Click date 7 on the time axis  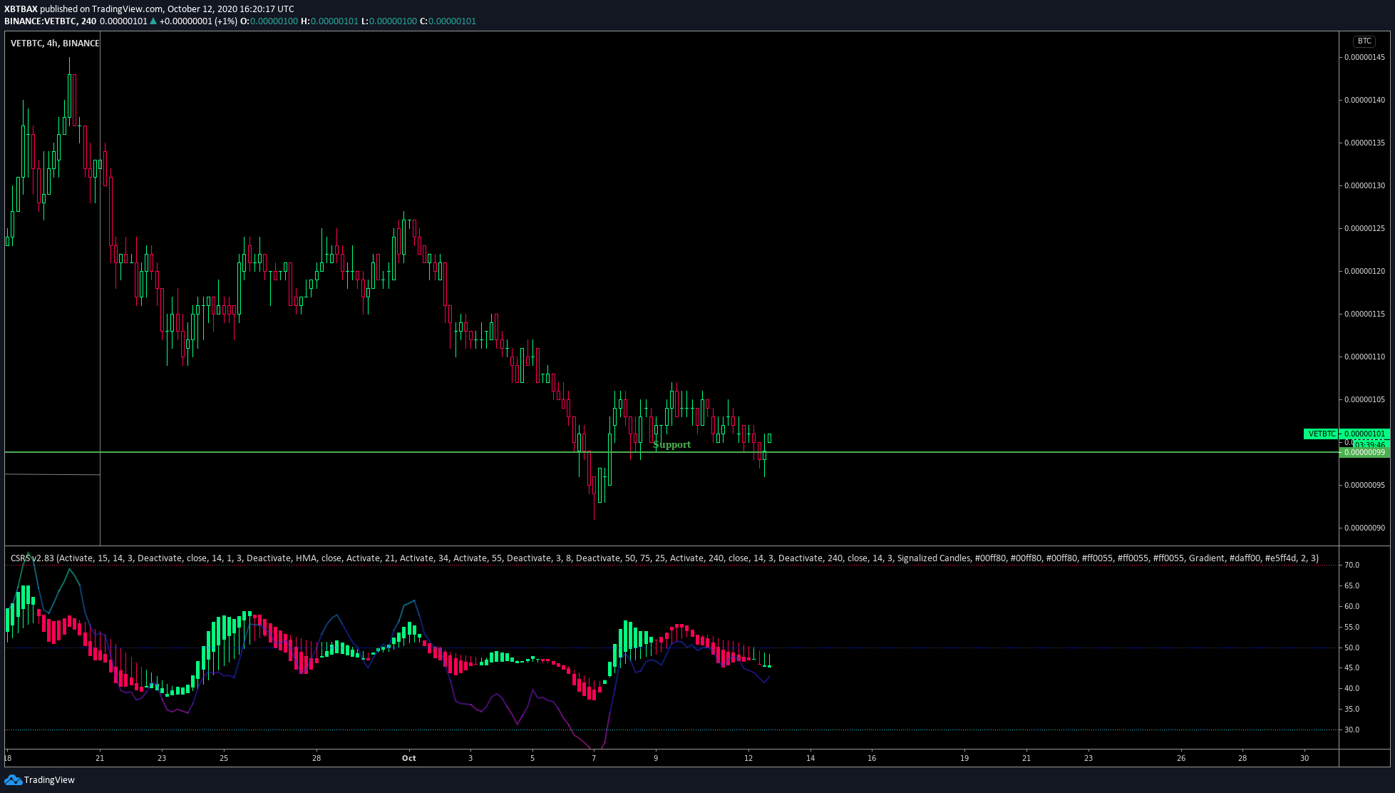(594, 758)
